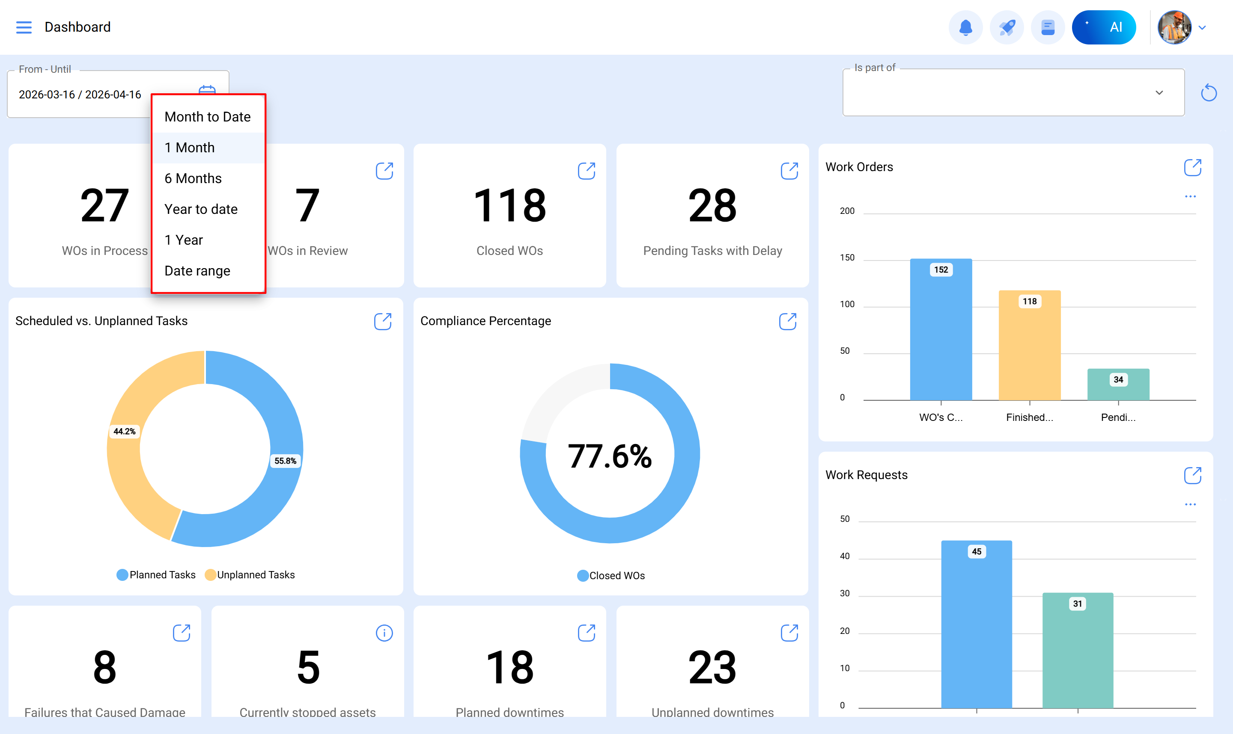The width and height of the screenshot is (1233, 734).
Task: Open Work Orders chart three-dot menu
Action: tap(1190, 196)
